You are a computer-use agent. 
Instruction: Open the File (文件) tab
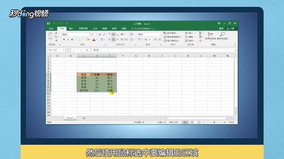click(x=51, y=28)
